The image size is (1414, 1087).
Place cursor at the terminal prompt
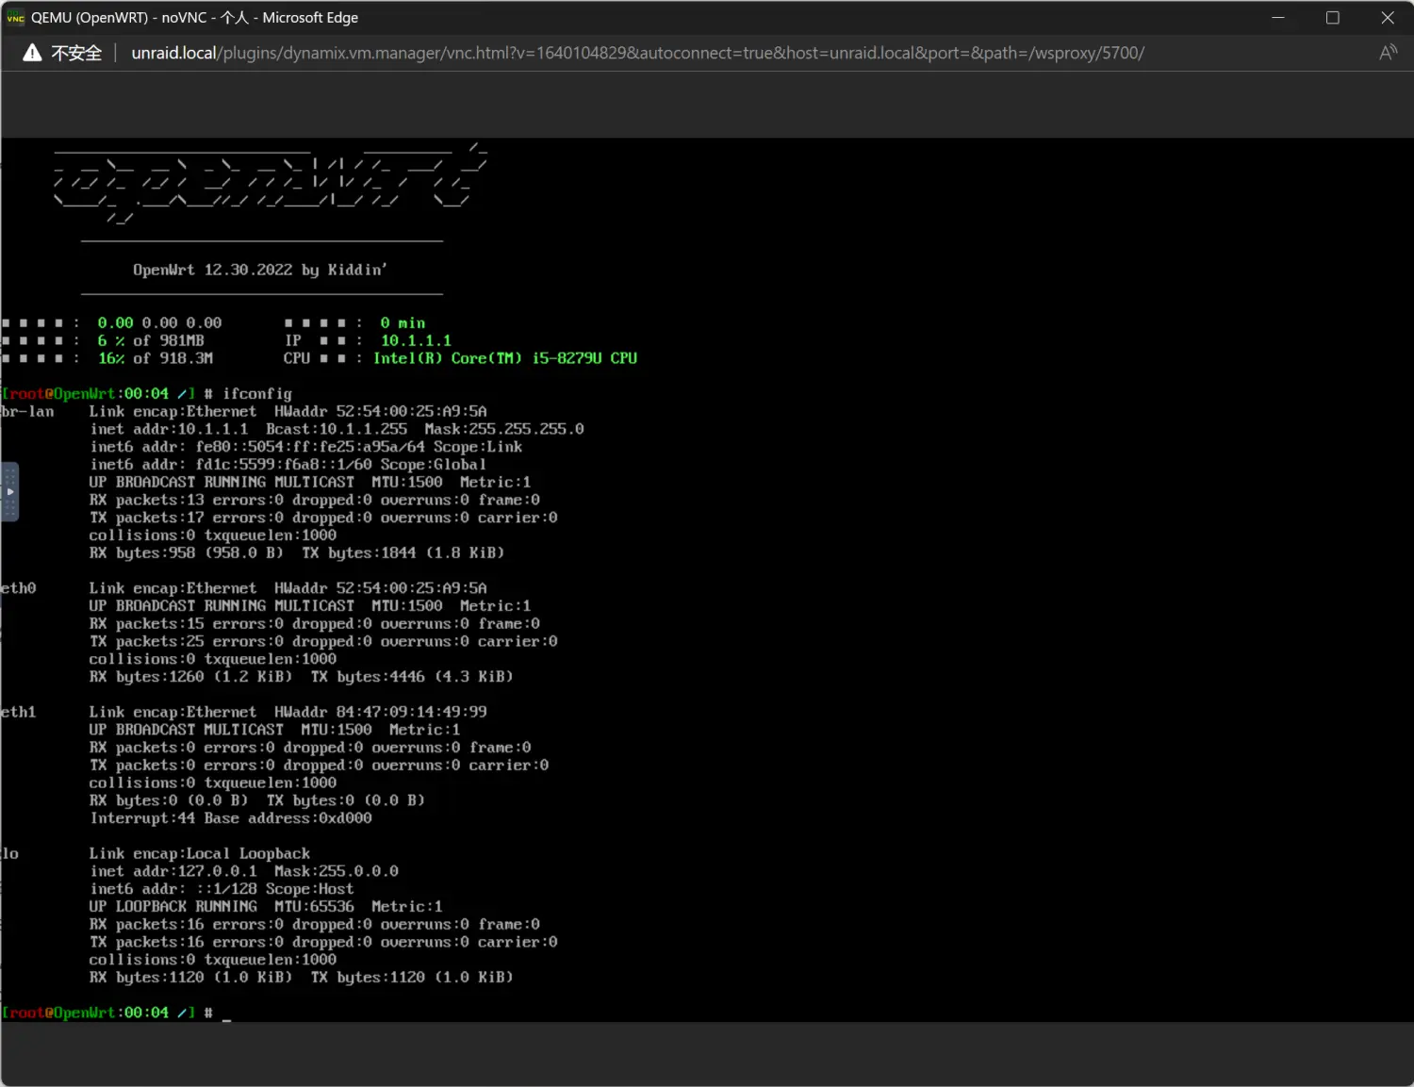224,1012
